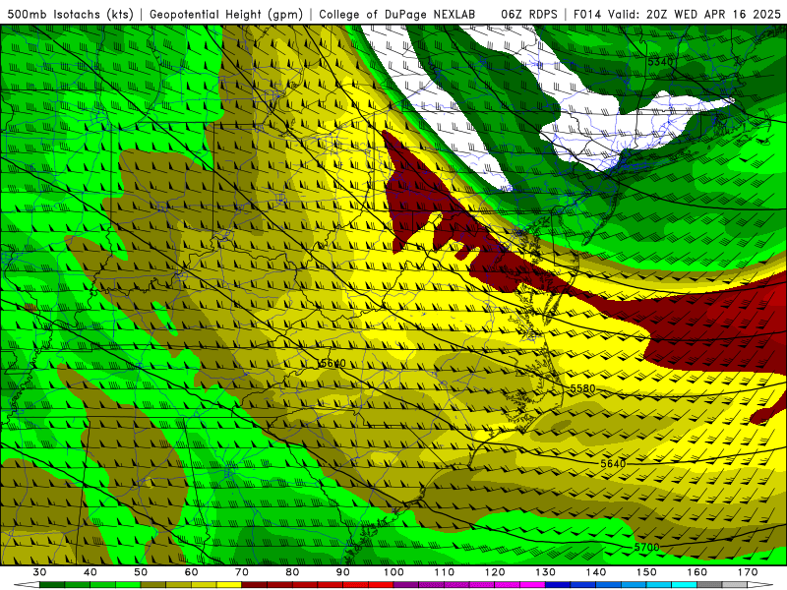Click the '06Z RDPS' model run text

[x=529, y=14]
